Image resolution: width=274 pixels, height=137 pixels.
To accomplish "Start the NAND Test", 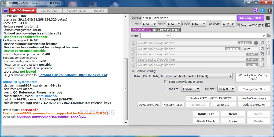I will click(206, 114).
